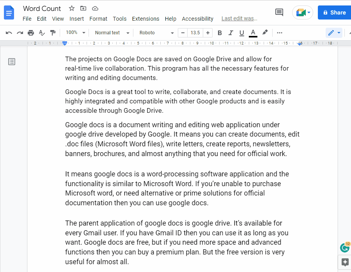The image size is (351, 272).
Task: Select the Paint format roller tool
Action: [53, 33]
